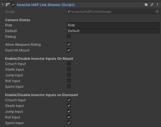The width and height of the screenshot is (161, 127).
Task: Uncheck Crouch Input under on Dismount
Action: 69,100
